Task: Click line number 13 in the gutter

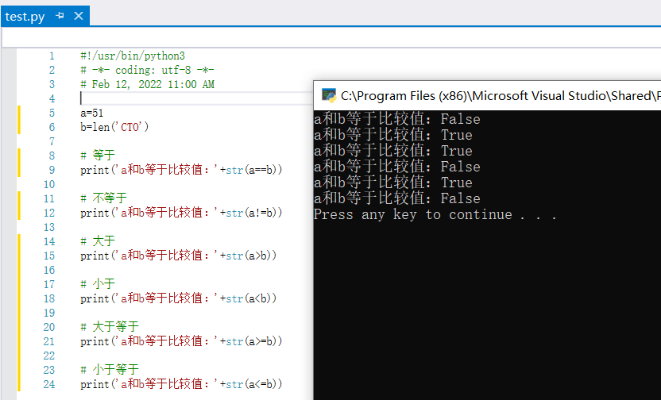Action: tap(49, 227)
